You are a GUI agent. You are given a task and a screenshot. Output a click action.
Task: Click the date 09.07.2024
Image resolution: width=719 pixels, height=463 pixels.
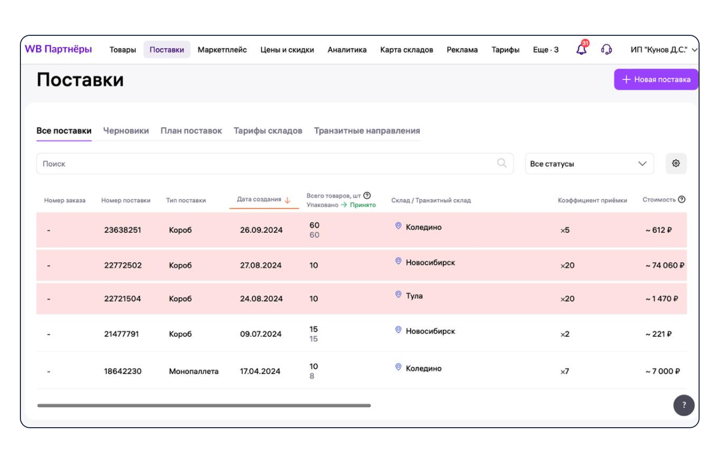coord(261,334)
